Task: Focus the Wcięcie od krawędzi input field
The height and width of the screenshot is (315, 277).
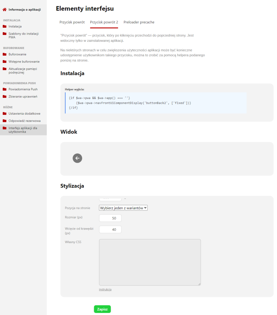Action: pyautogui.click(x=110, y=230)
